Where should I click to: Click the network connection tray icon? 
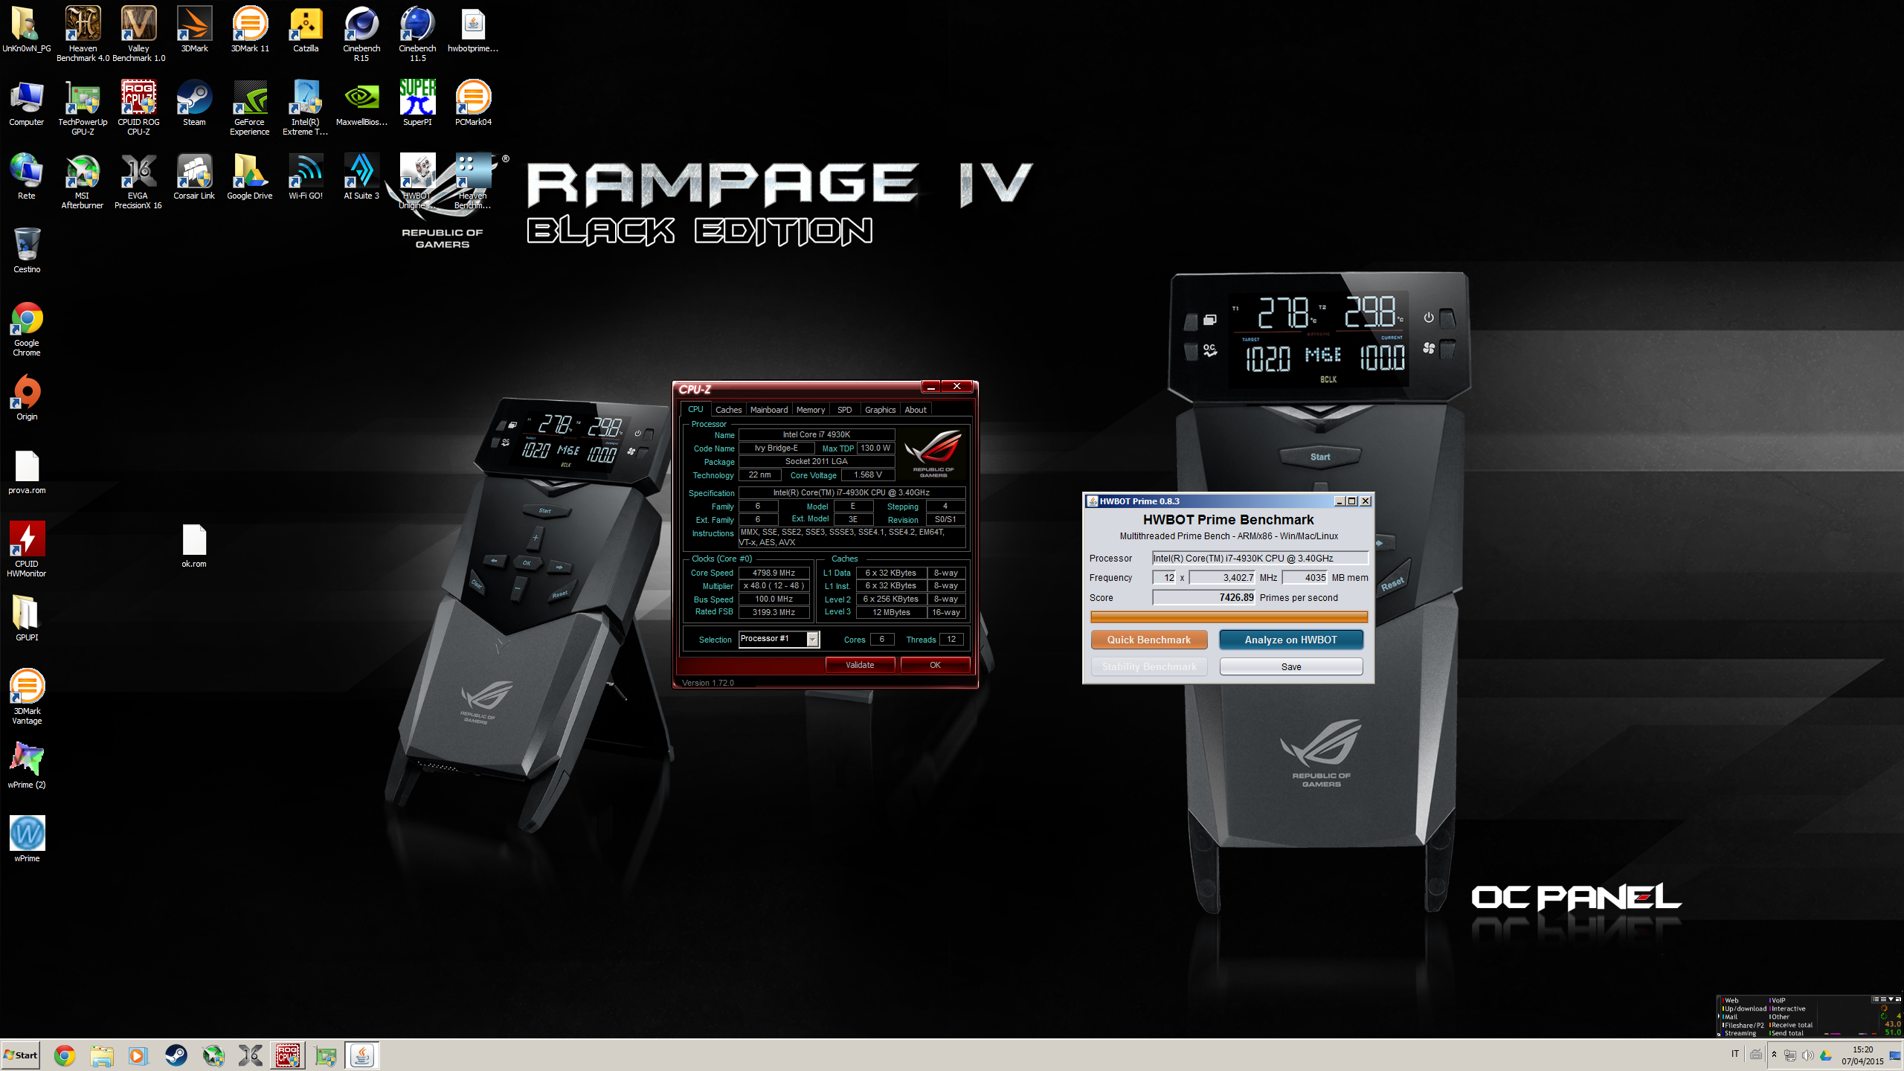[1790, 1055]
